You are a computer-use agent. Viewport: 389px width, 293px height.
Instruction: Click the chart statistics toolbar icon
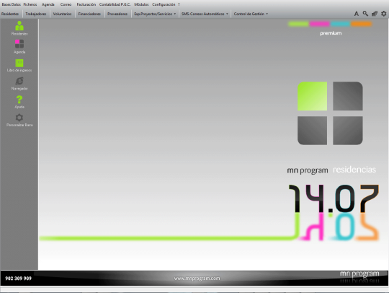[x=375, y=14]
